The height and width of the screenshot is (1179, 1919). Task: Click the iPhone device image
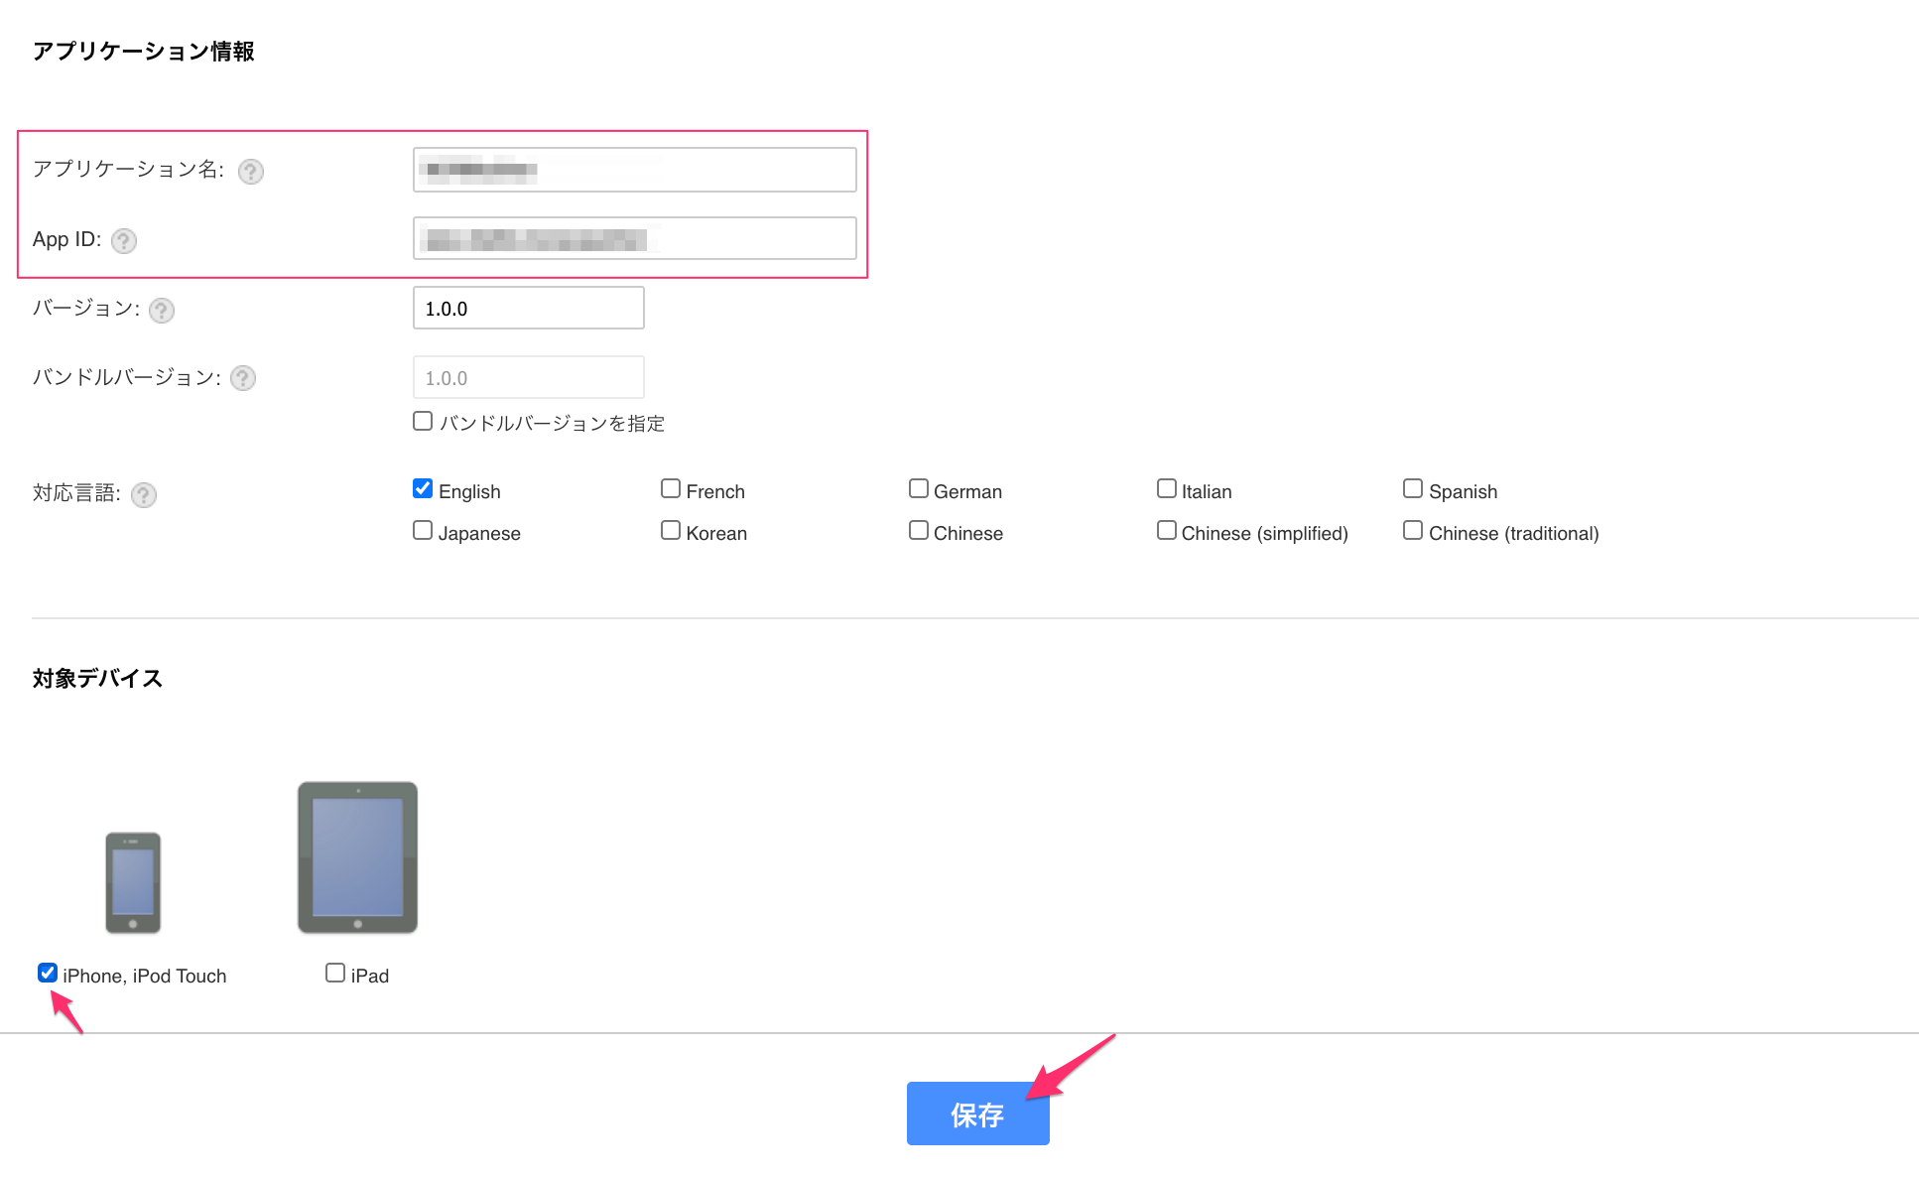[133, 882]
